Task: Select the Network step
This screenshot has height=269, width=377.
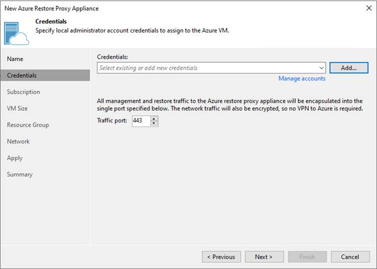Action: (x=18, y=141)
